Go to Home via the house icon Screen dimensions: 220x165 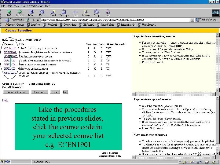[42, 13]
